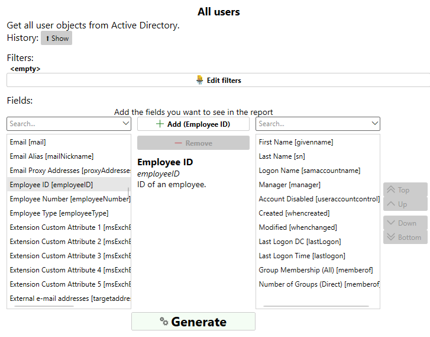Screen dimensions: 430x337
Task: Select Extension Custom Attribute 2 field
Action: click(69, 242)
